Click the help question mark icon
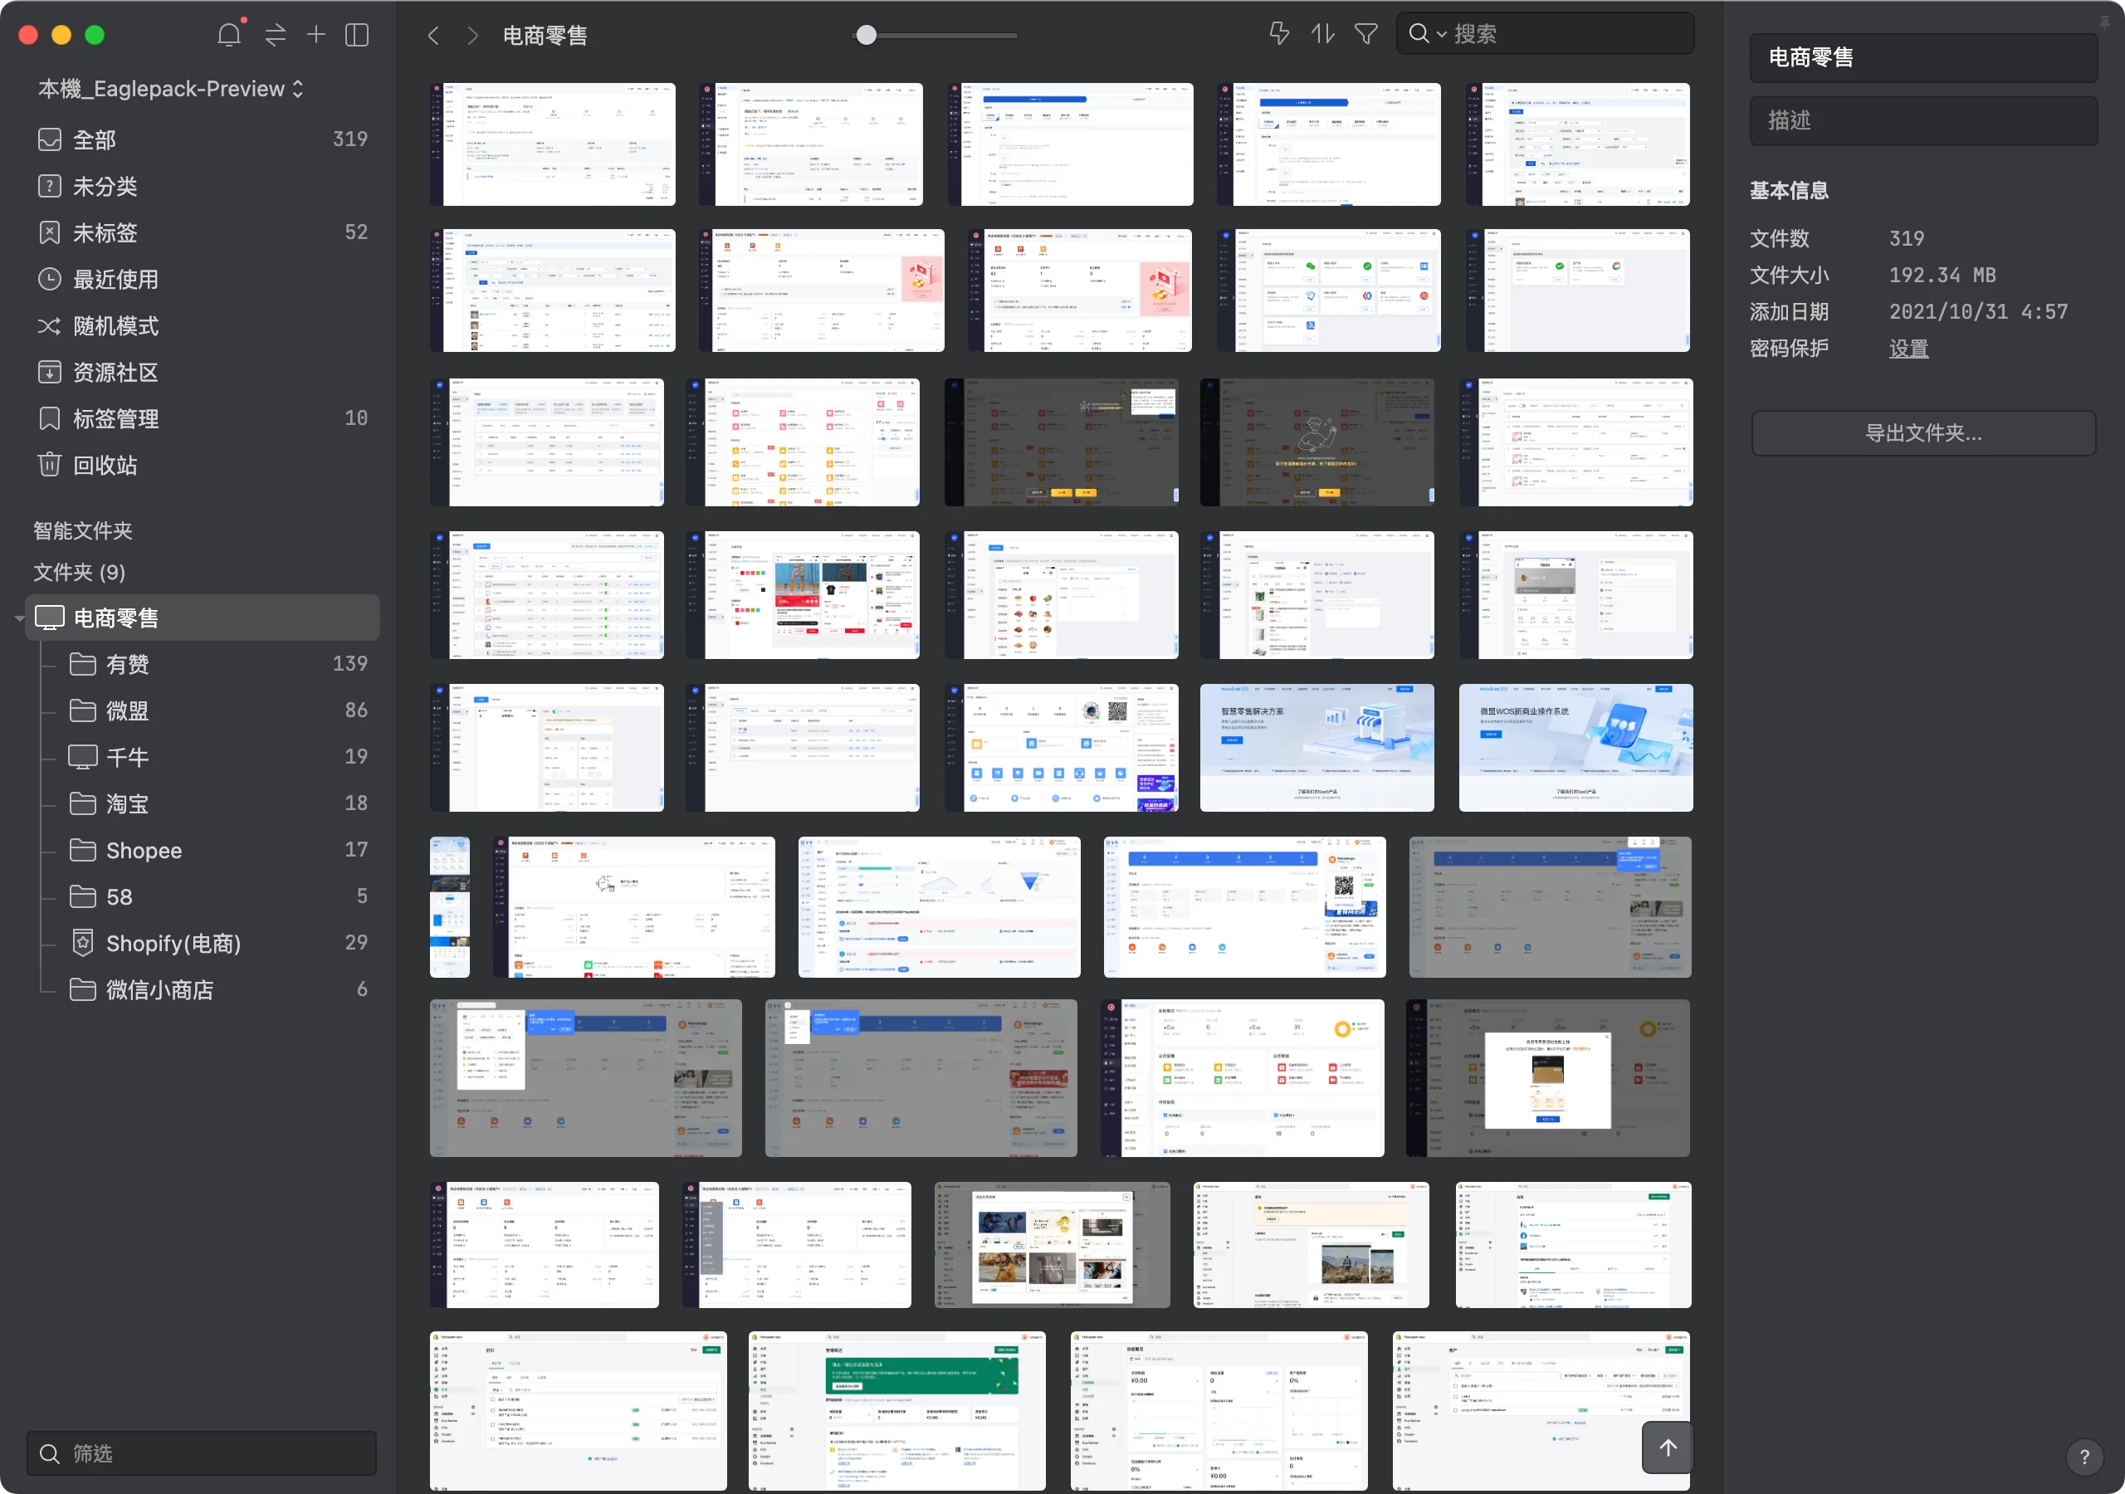 point(2083,1457)
